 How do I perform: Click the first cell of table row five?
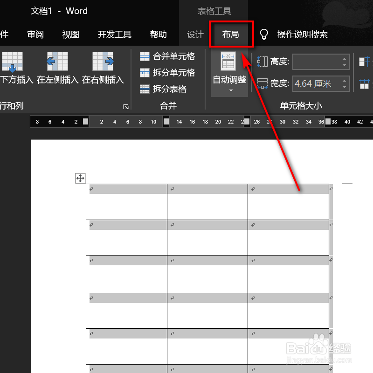coord(126,346)
